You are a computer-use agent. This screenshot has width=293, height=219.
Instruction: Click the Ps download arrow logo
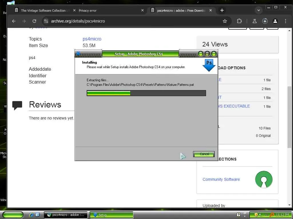[x=209, y=65]
